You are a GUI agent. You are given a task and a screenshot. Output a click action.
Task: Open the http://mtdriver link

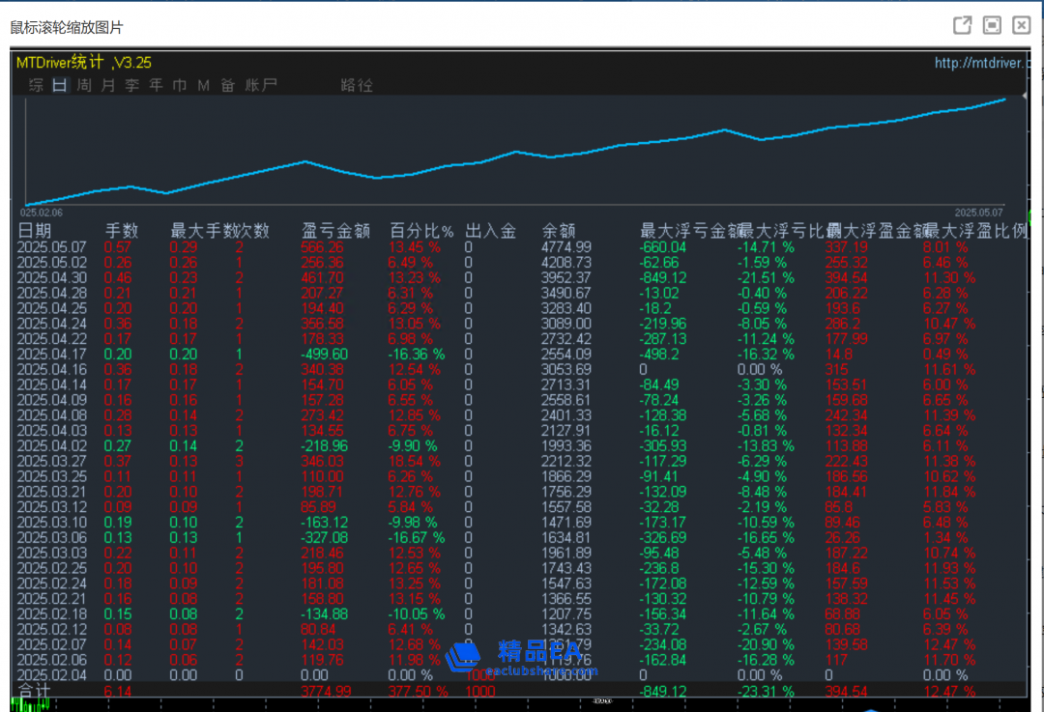click(981, 64)
